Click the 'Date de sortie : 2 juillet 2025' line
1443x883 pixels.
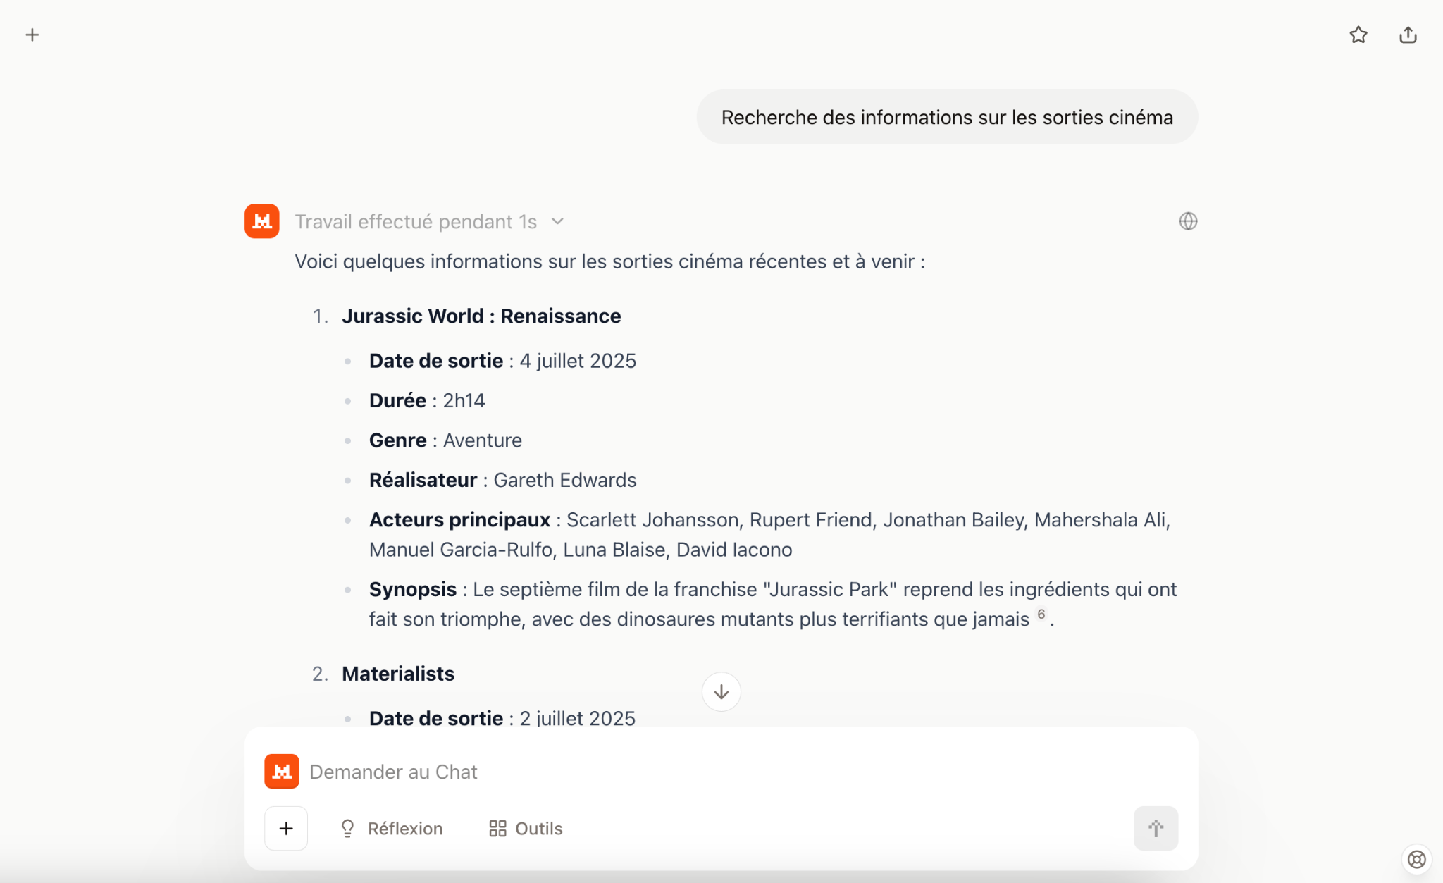(x=502, y=717)
